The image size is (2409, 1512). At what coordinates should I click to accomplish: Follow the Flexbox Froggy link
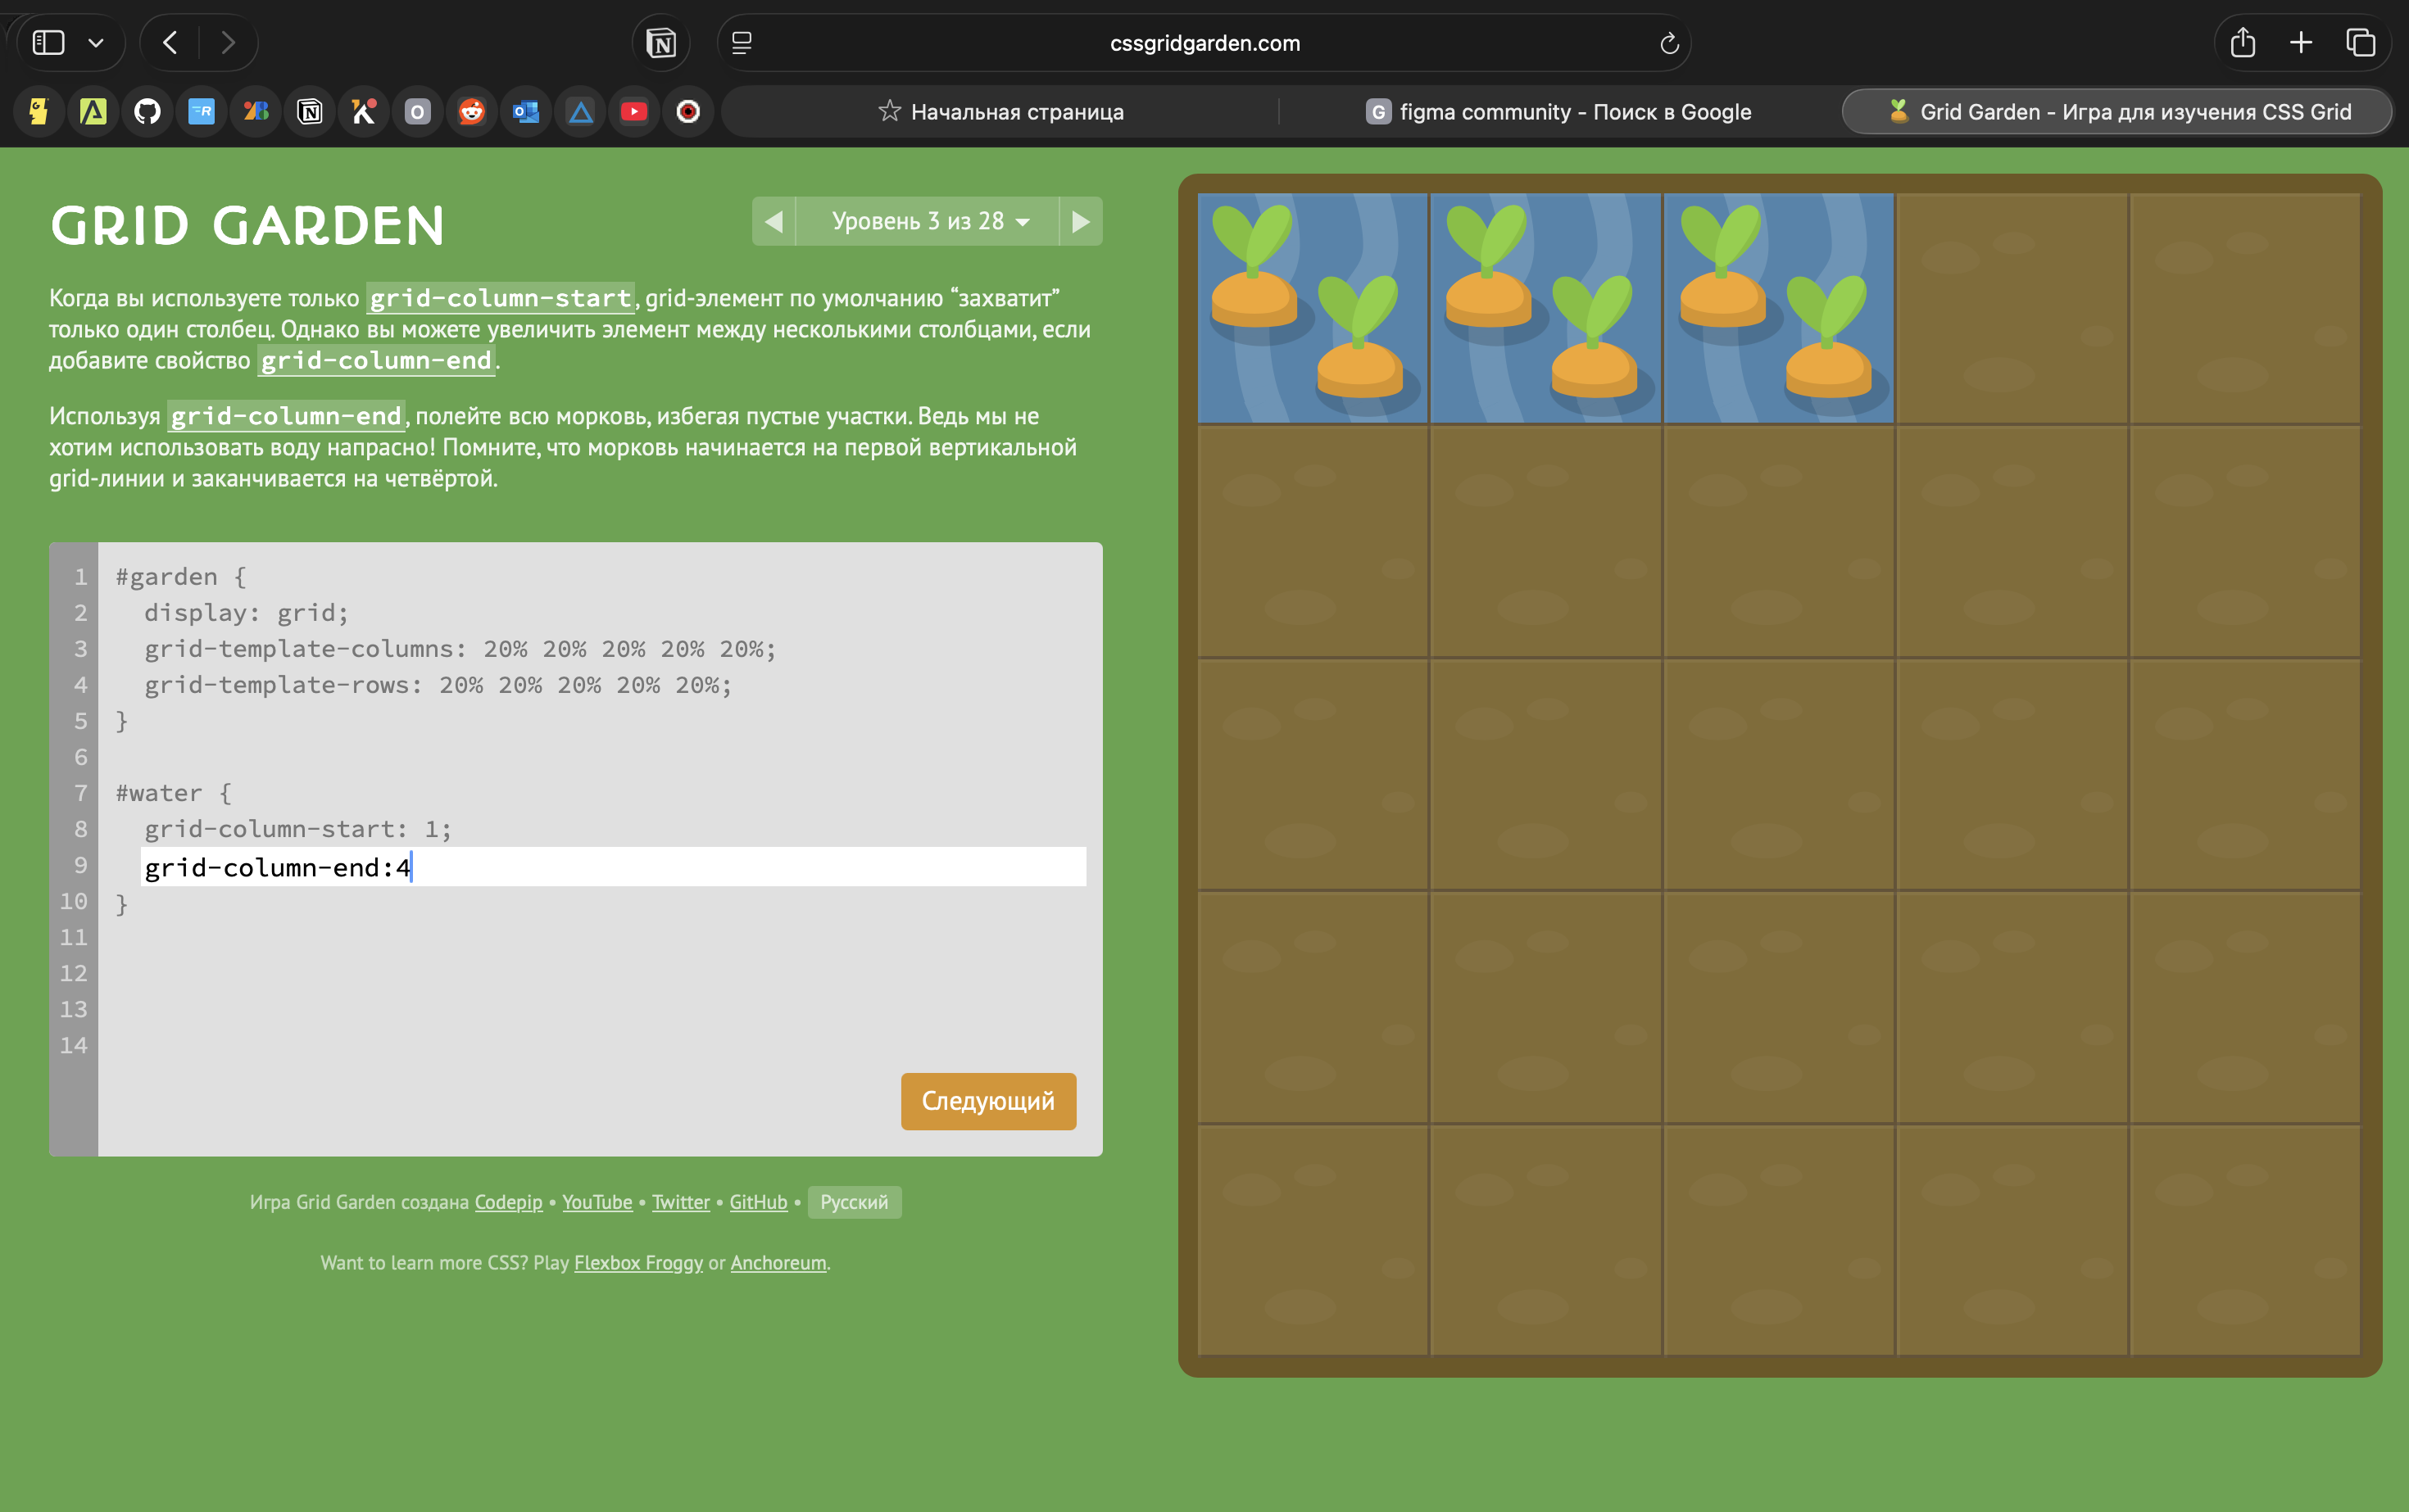[637, 1263]
